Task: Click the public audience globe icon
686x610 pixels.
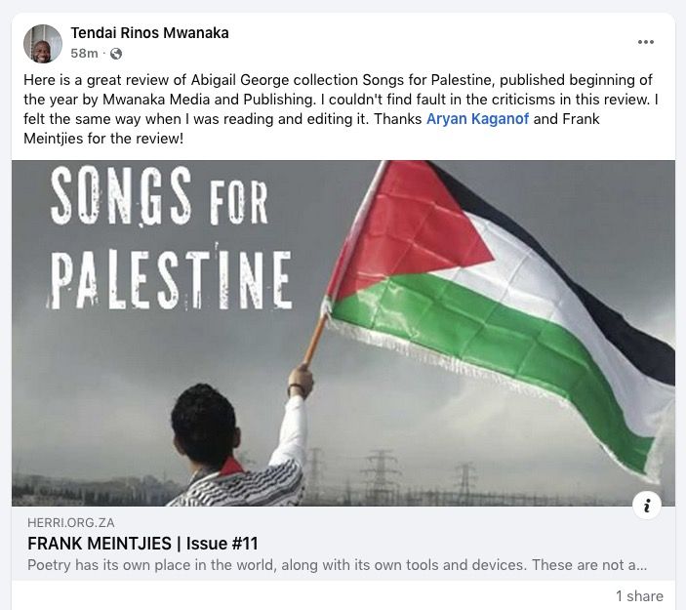Action: (x=116, y=53)
